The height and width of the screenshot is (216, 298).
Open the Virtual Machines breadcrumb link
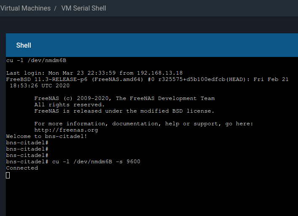pos(25,8)
